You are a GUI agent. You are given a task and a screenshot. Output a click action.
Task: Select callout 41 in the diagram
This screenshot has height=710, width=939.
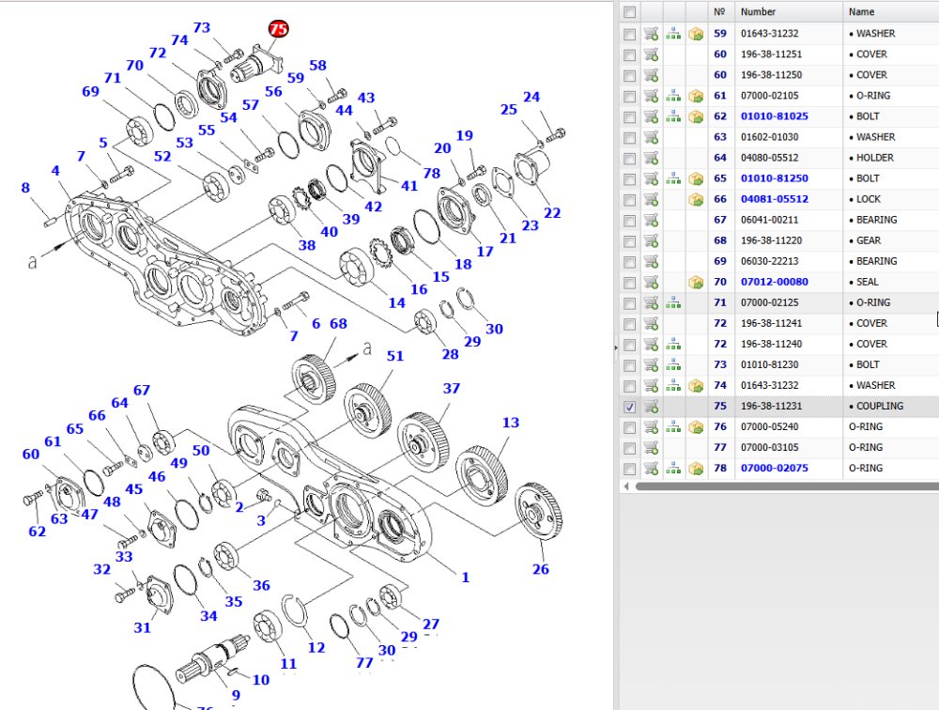(409, 186)
